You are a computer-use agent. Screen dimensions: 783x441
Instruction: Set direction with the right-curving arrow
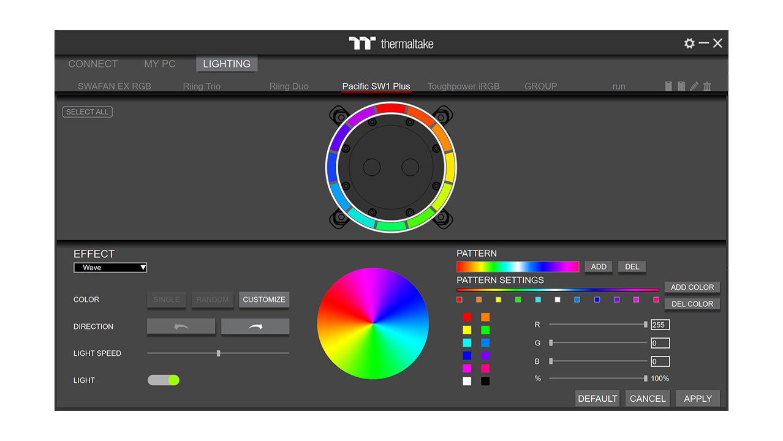255,326
